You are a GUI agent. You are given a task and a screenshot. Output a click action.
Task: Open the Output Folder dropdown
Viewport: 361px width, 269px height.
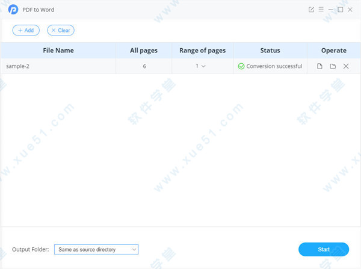point(96,249)
